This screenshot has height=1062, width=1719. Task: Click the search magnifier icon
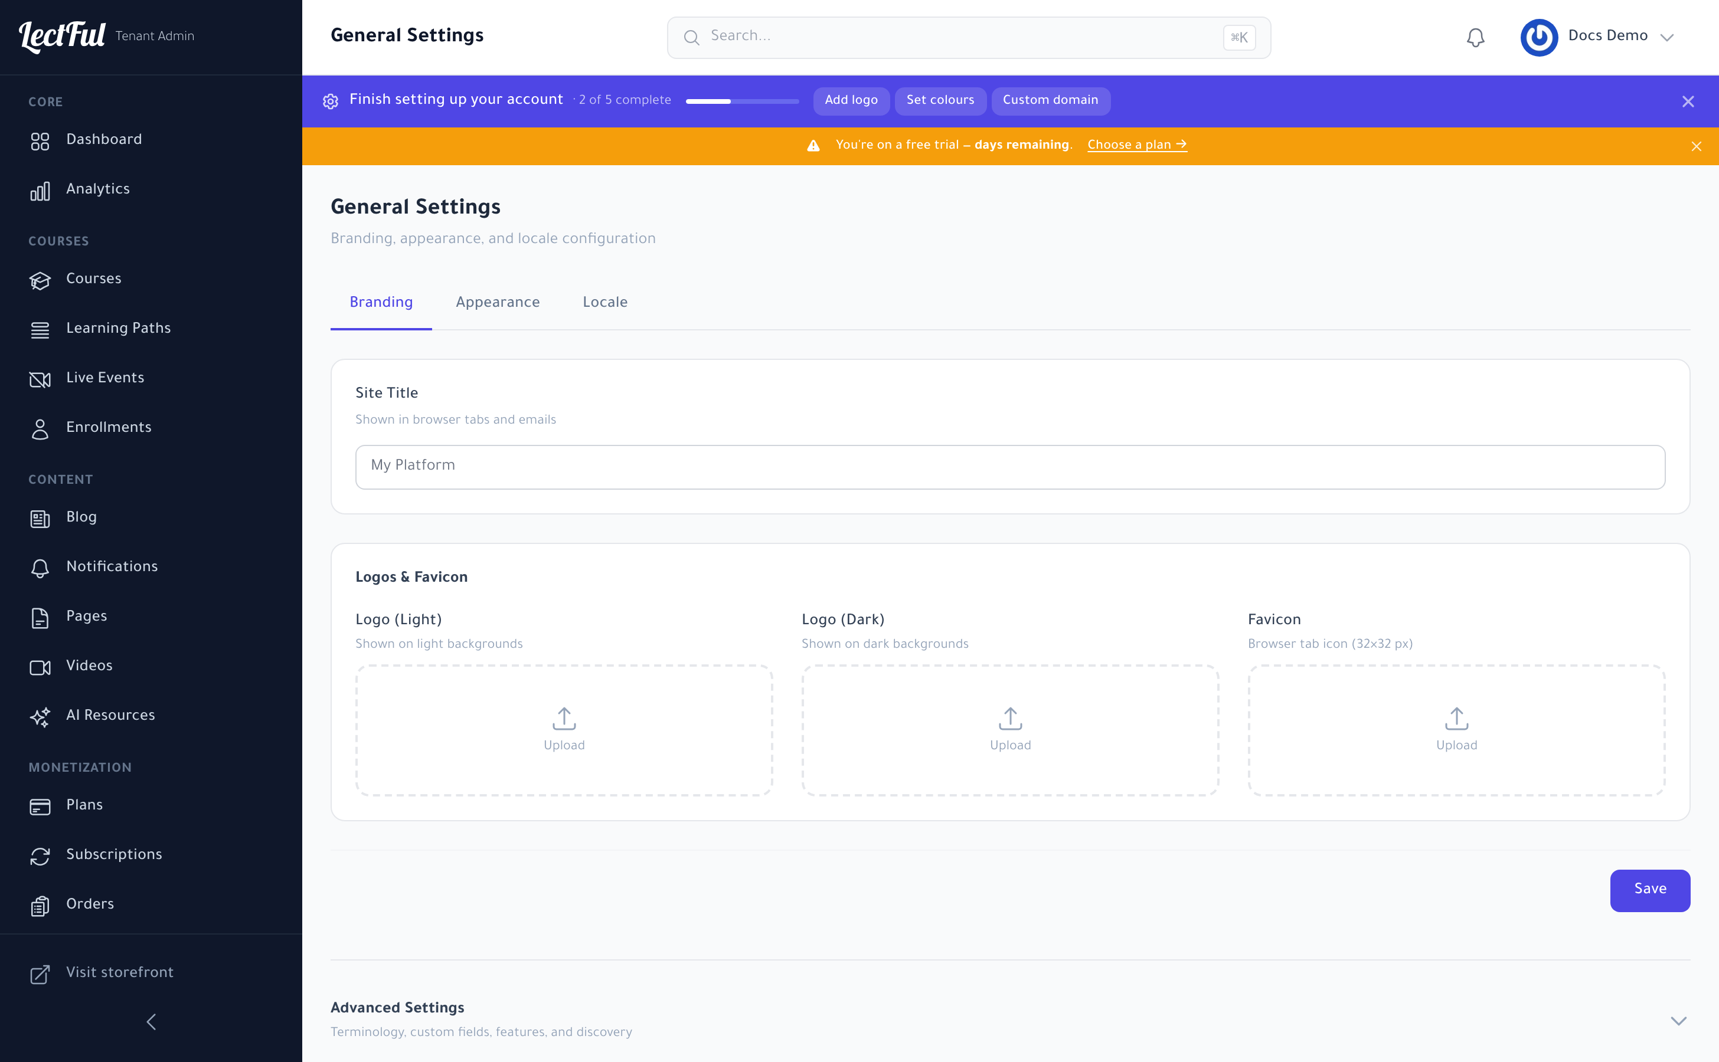[691, 37]
